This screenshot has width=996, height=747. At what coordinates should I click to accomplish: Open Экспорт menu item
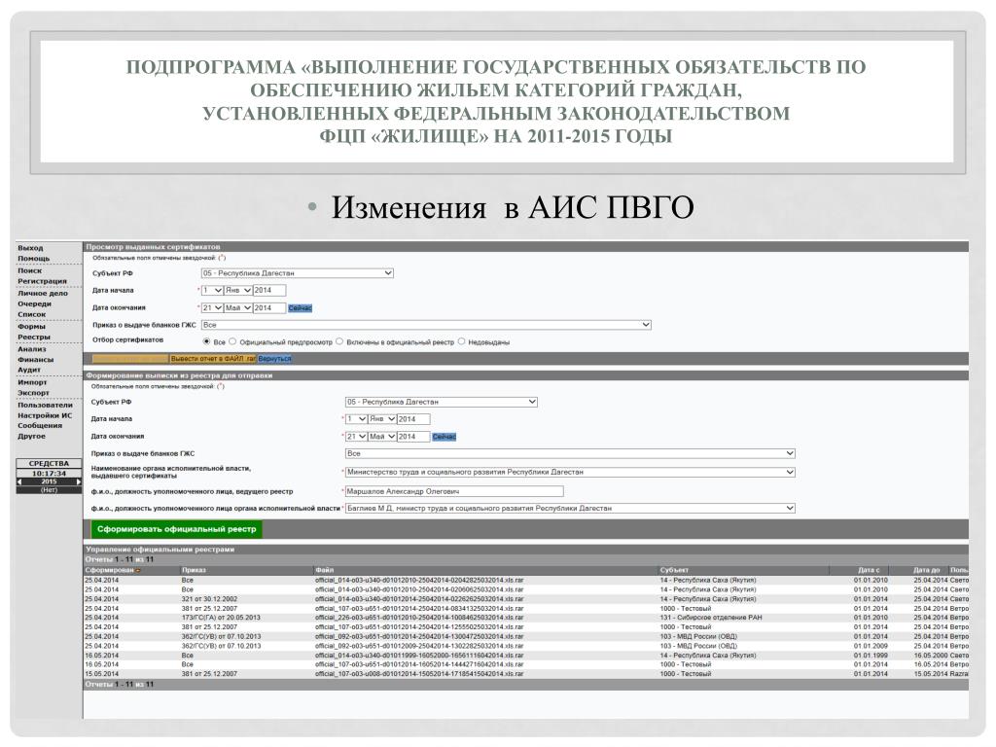[x=34, y=393]
